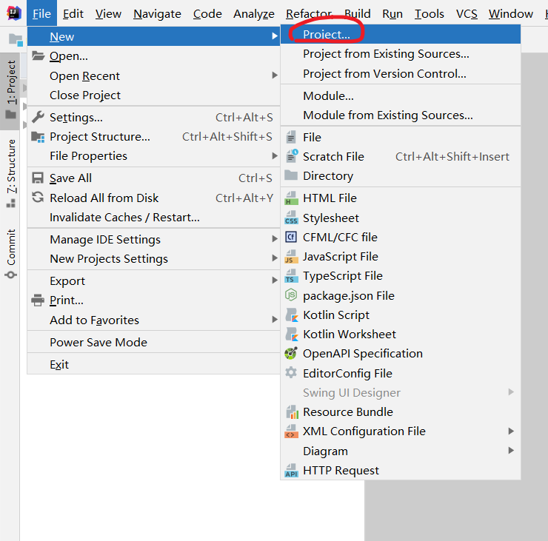548x541 pixels.
Task: Click the OpenAPI Specification icon
Action: click(x=291, y=354)
